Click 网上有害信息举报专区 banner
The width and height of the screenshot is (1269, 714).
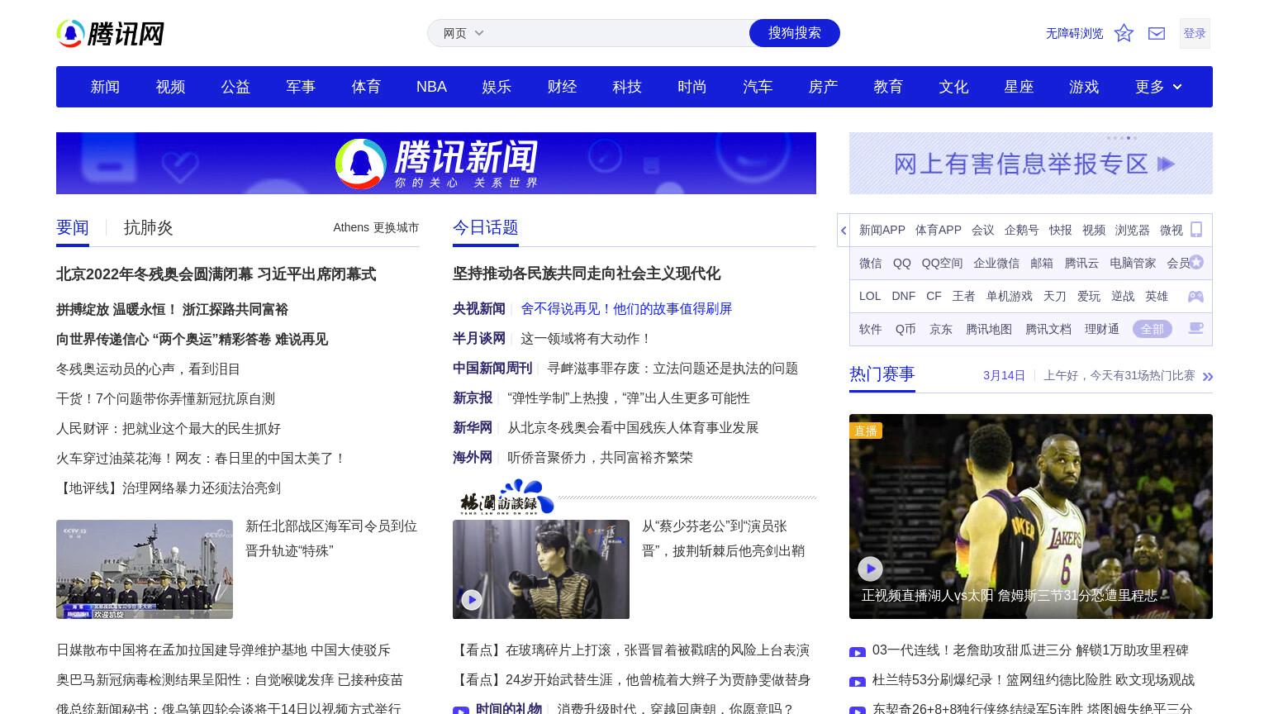click(x=1031, y=163)
